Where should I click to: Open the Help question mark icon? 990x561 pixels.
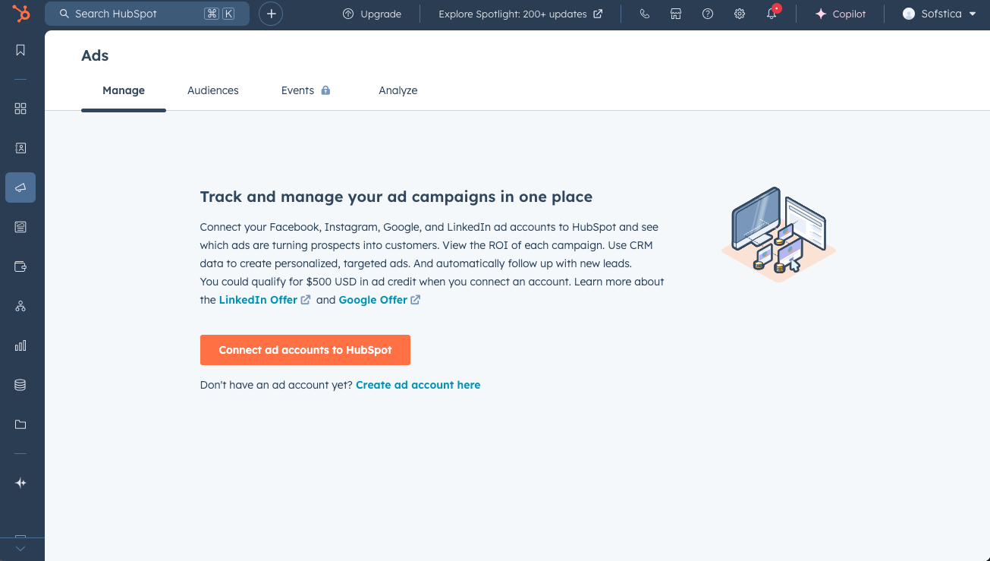tap(708, 14)
